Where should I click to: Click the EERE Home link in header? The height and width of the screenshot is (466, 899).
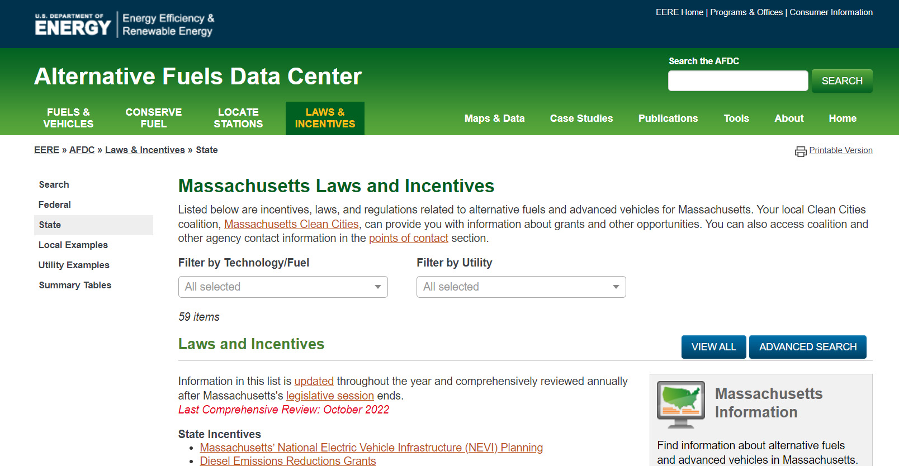pos(679,12)
